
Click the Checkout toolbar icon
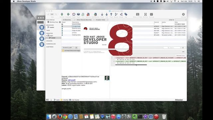pyautogui.click(x=68, y=14)
